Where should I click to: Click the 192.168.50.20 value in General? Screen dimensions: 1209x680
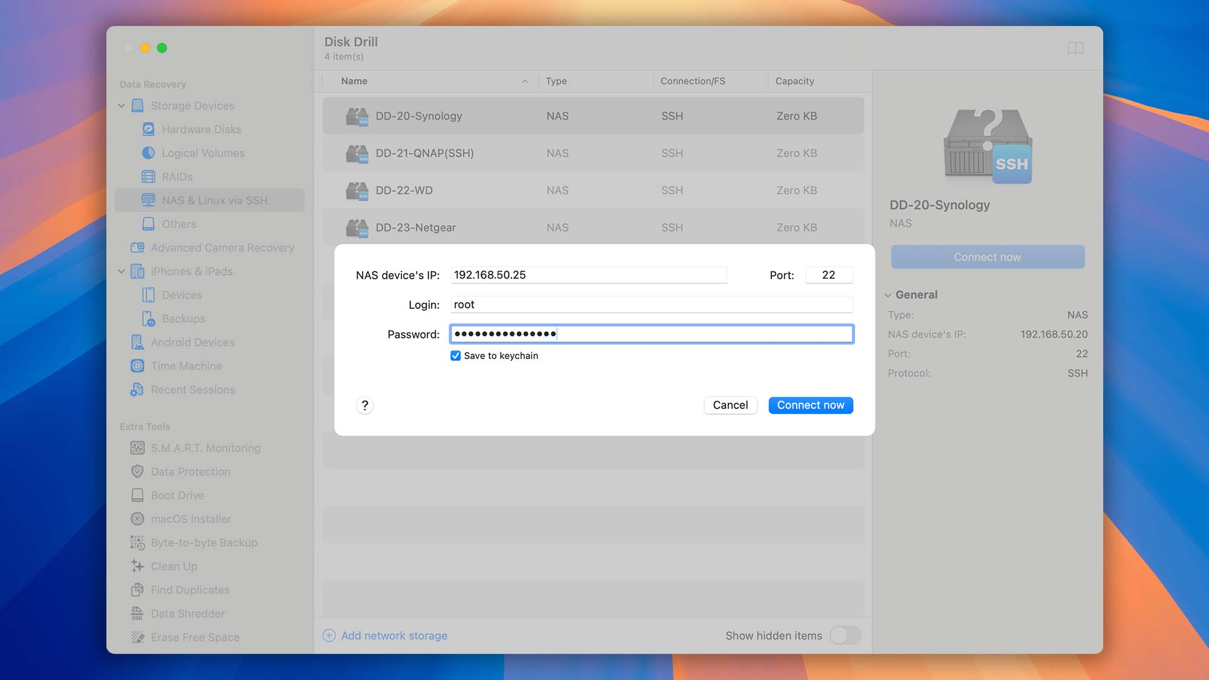tap(1054, 334)
